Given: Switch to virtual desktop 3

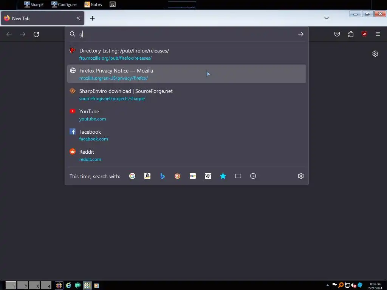Looking at the screenshot, I should coord(34,285).
